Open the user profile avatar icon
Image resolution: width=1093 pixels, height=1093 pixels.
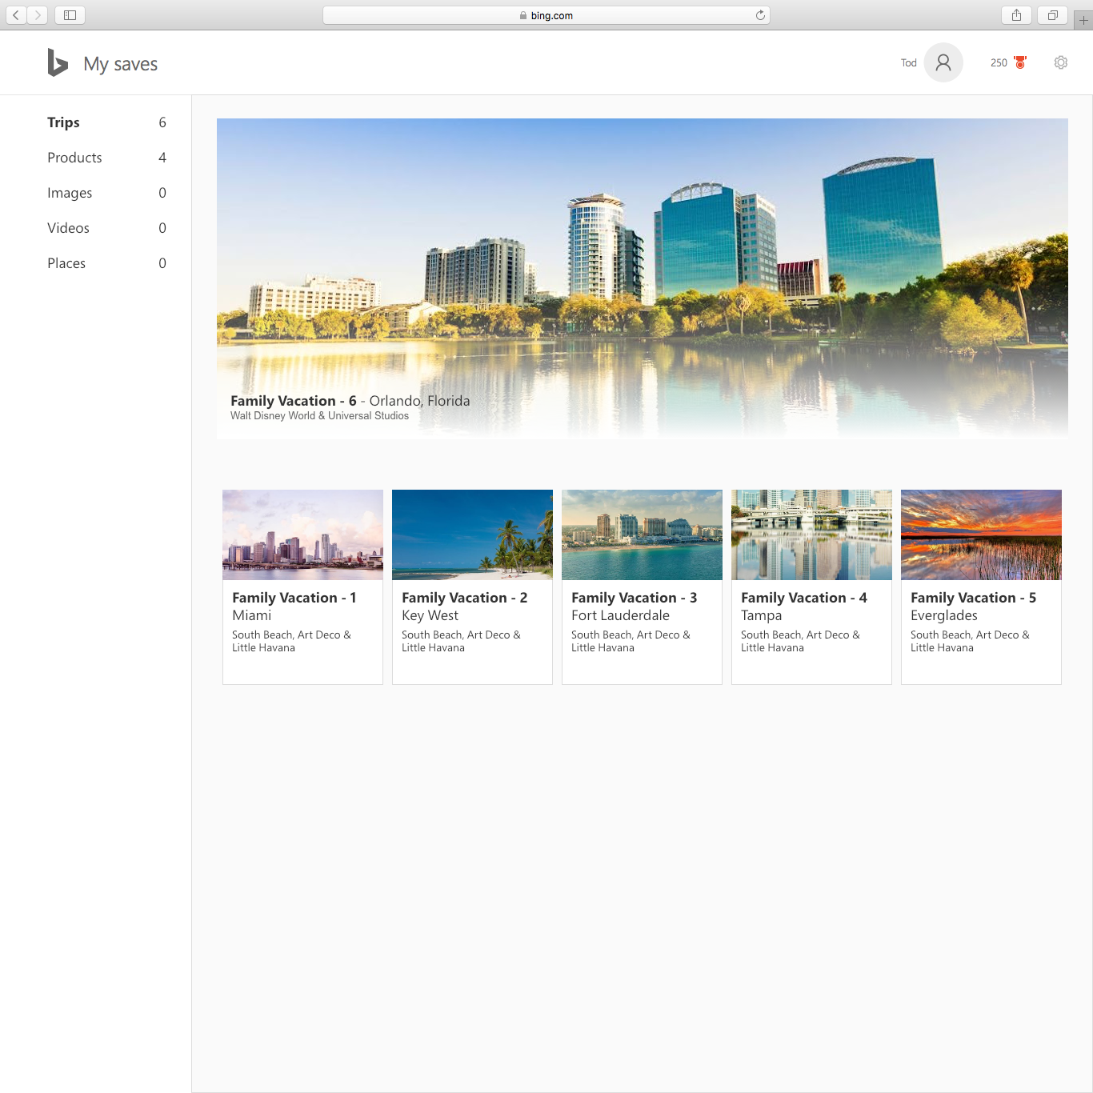click(x=943, y=62)
